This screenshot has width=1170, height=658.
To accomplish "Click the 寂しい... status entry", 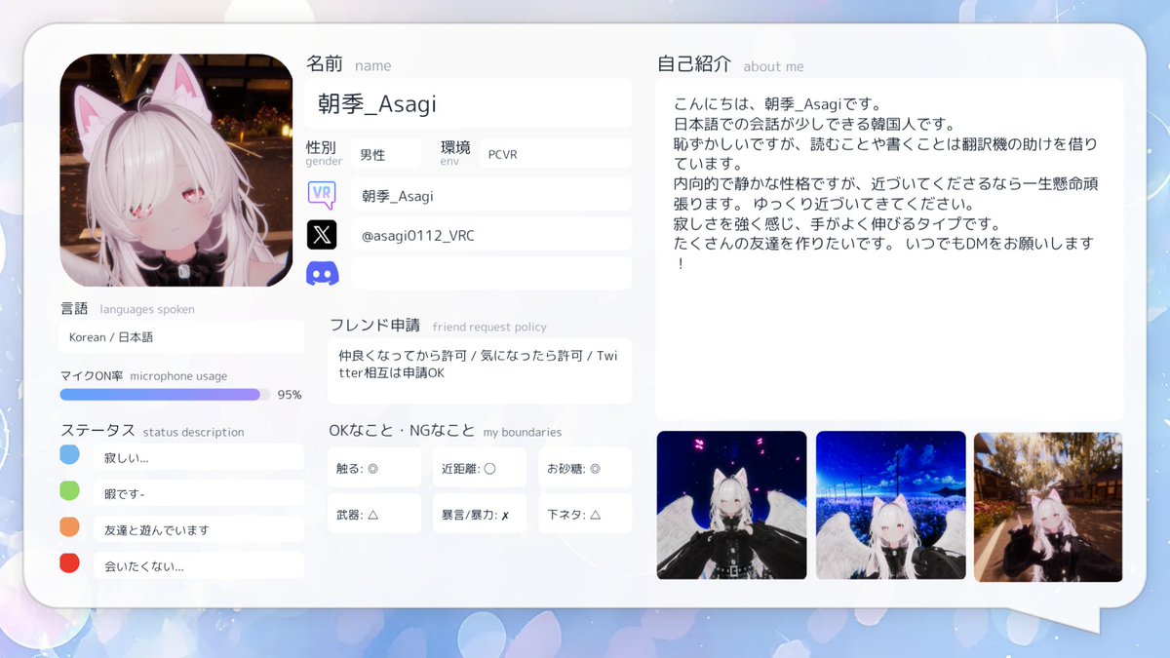I will (x=199, y=456).
